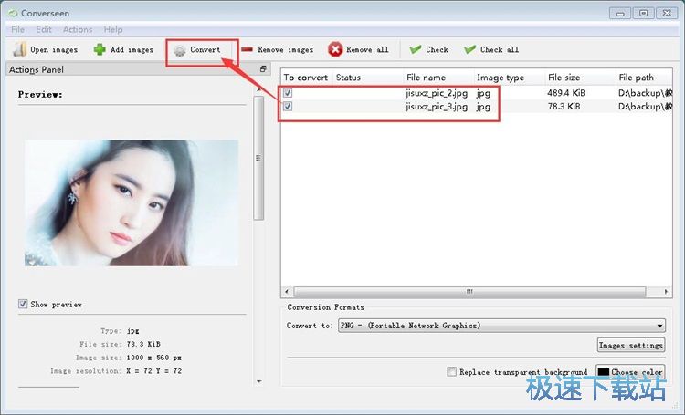Undock the Actions Panel with float icon
The width and height of the screenshot is (685, 415).
pyautogui.click(x=263, y=69)
